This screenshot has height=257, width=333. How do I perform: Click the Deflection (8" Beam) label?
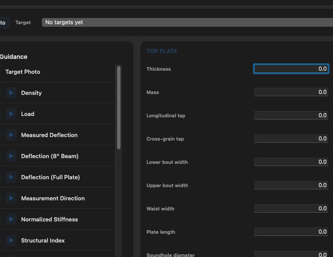click(50, 156)
